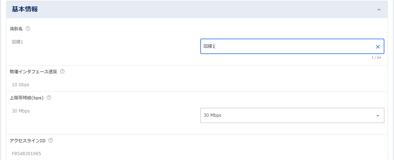394x160 pixels.
Task: Click the 10 Gbps speed value
Action: tap(20, 85)
